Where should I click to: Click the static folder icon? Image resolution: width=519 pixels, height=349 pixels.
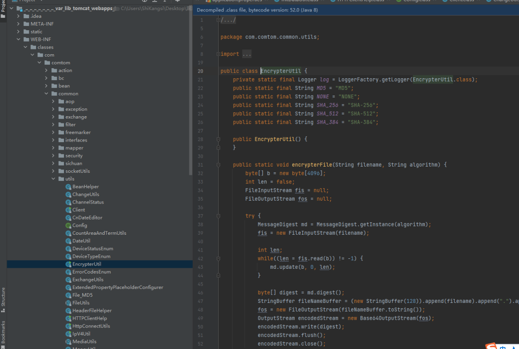pos(26,32)
